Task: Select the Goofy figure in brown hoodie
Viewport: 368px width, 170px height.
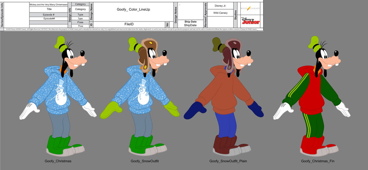Action: 224,96
